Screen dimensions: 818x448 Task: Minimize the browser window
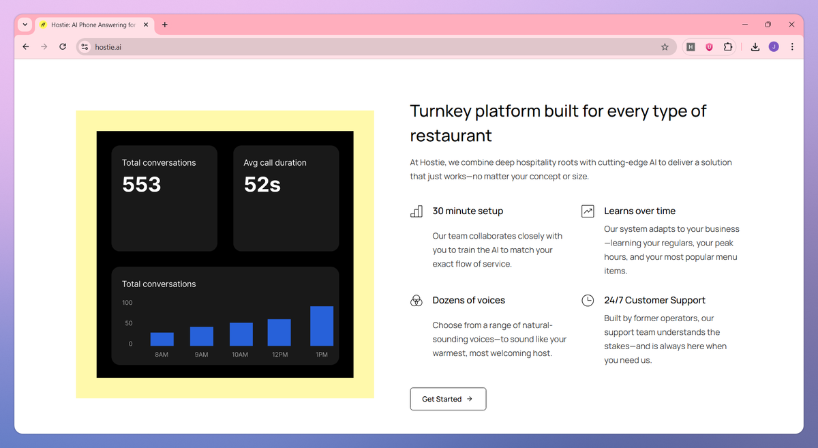pyautogui.click(x=744, y=25)
